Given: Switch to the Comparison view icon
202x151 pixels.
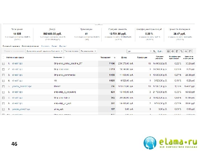Looking at the screenshot, I should 182,51.
